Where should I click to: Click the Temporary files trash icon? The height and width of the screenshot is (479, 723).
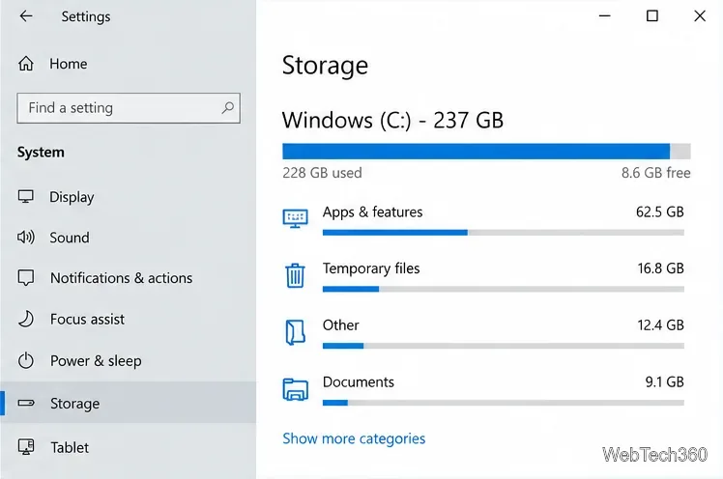(x=295, y=275)
